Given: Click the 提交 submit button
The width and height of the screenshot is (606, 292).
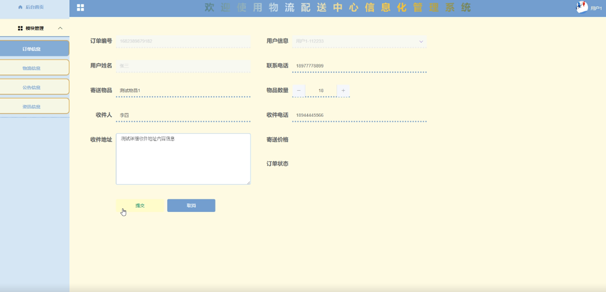Looking at the screenshot, I should [140, 205].
